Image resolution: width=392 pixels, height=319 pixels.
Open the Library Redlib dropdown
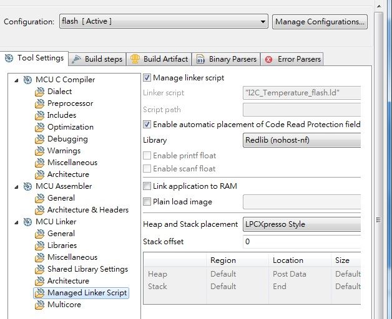coord(302,140)
